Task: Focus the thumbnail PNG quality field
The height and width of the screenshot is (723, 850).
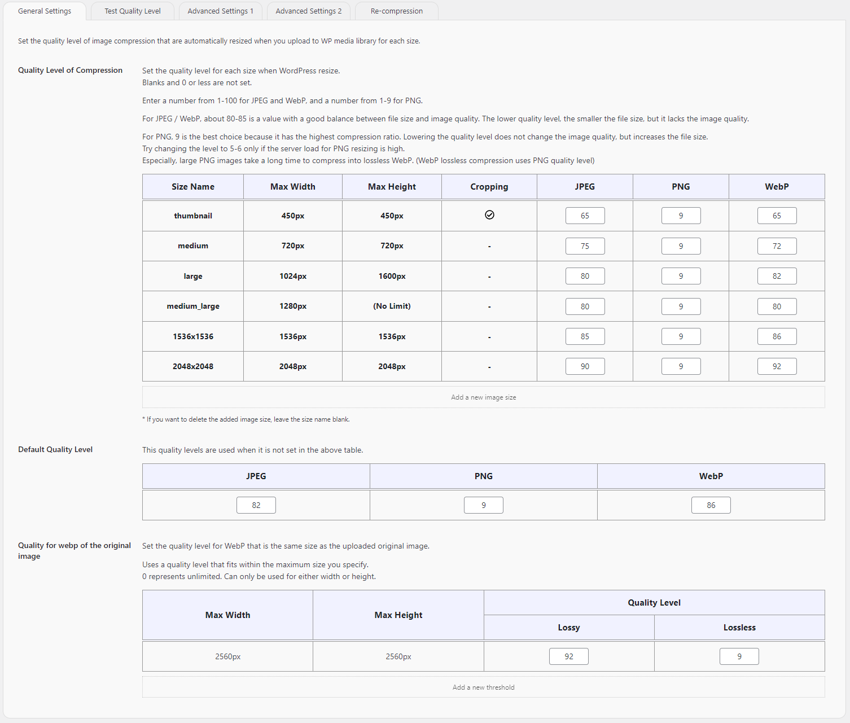Action: pos(681,216)
